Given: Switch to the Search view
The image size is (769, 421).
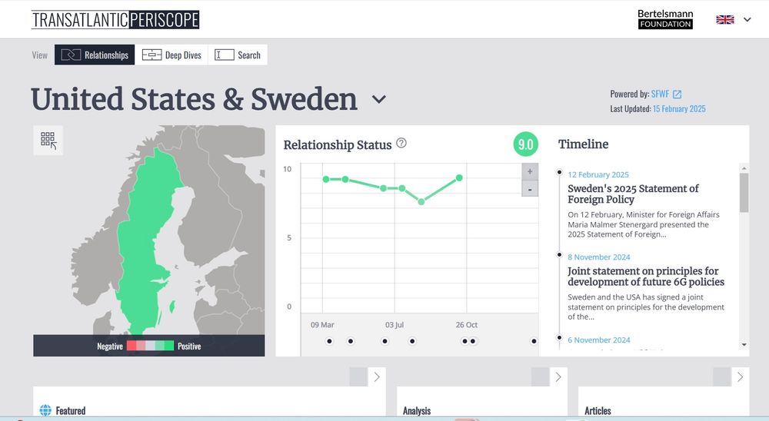Looking at the screenshot, I should coord(238,55).
